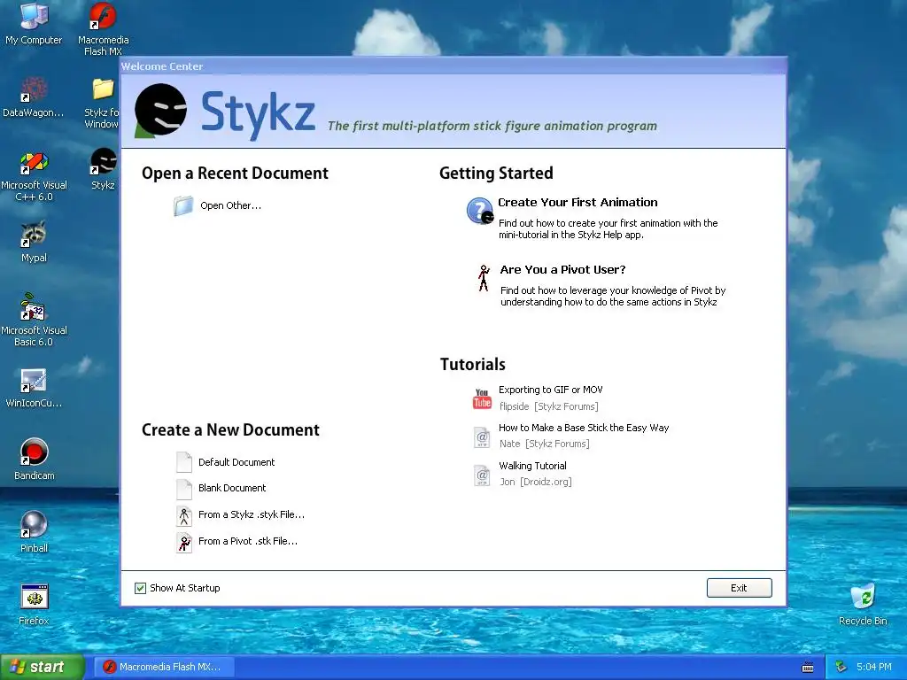Screen dimensions: 907x680
Task: Click the on-screen keyboard tray icon
Action: (x=808, y=668)
